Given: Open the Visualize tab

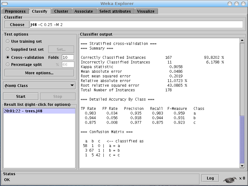Looking at the screenshot, I should click(x=146, y=11).
